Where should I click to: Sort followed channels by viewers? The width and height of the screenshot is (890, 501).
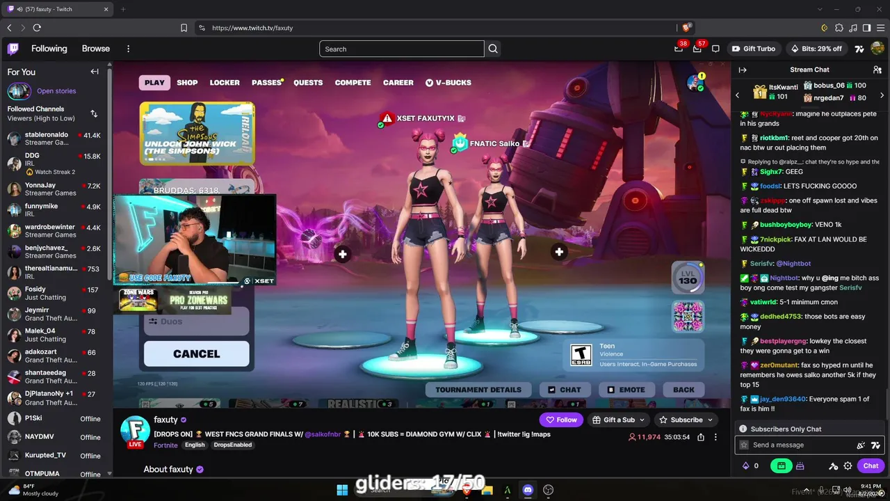click(94, 113)
